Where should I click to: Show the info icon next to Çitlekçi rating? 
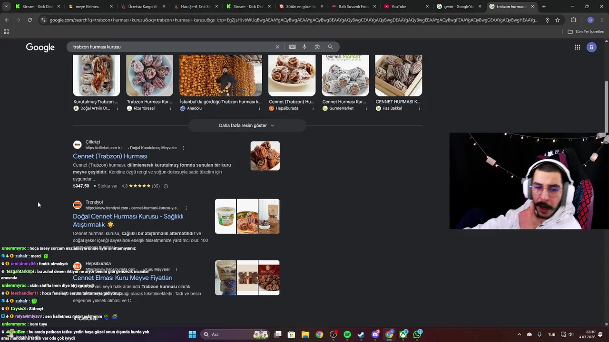click(166, 186)
